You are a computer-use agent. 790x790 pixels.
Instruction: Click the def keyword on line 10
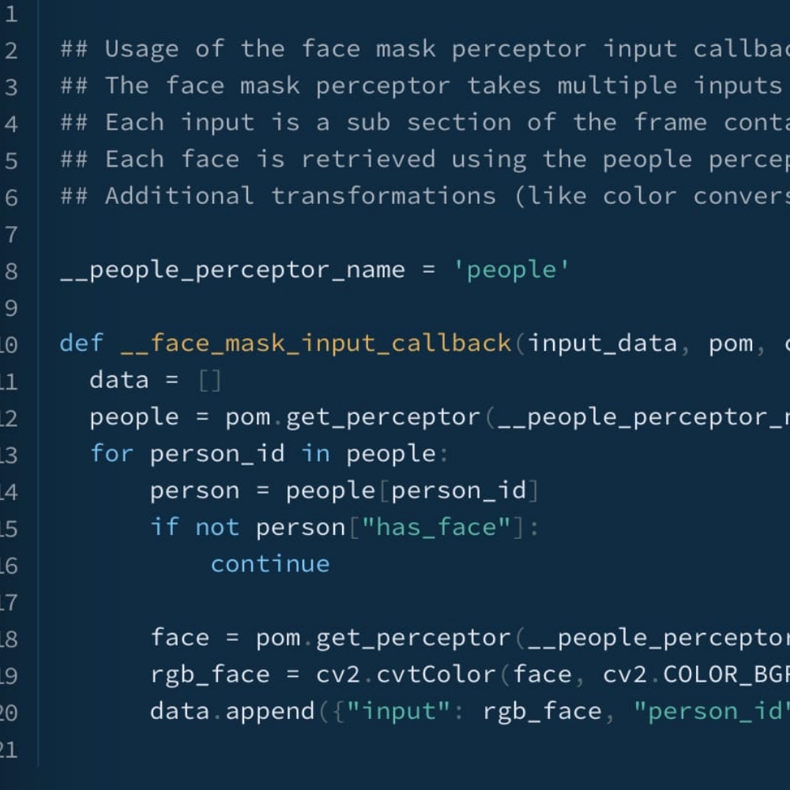[x=81, y=344]
